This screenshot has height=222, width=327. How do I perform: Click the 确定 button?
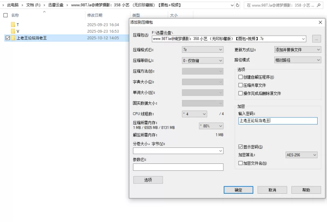point(238,190)
